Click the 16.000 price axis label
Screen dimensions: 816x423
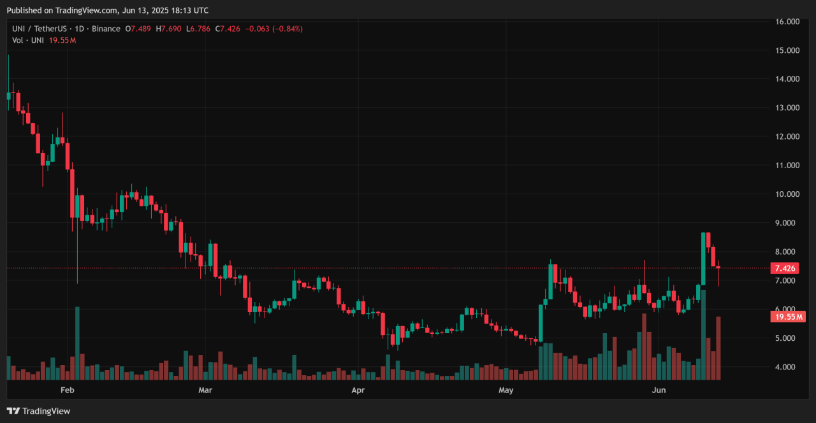click(x=787, y=22)
